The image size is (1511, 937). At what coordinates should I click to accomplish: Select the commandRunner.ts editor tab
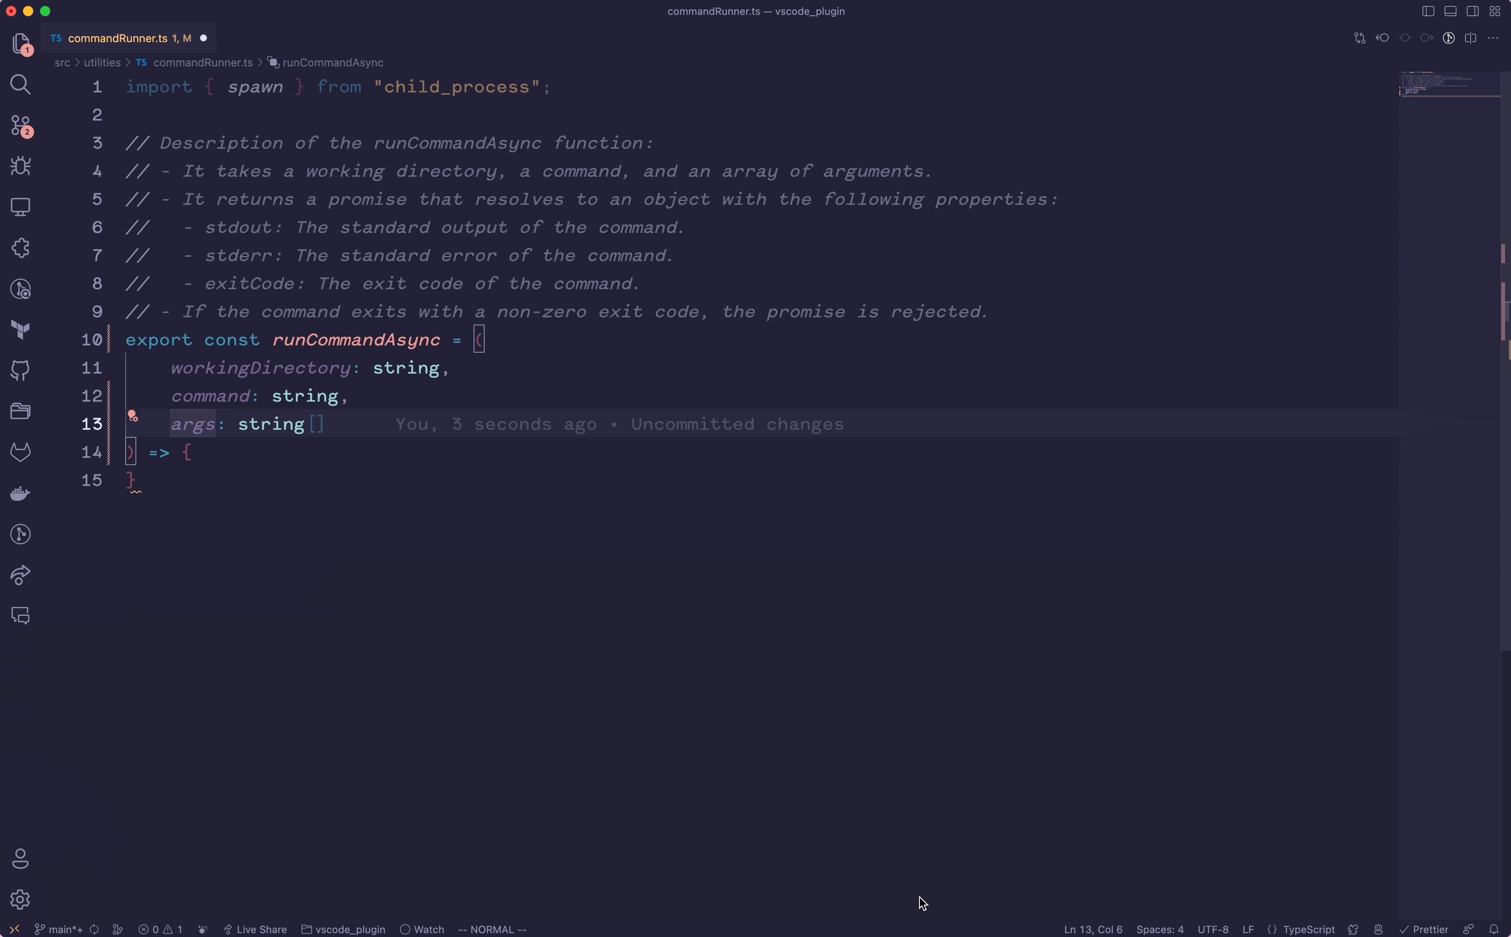coord(118,38)
